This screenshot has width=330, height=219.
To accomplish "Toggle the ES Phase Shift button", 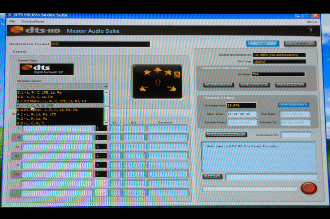I will coord(255,85).
